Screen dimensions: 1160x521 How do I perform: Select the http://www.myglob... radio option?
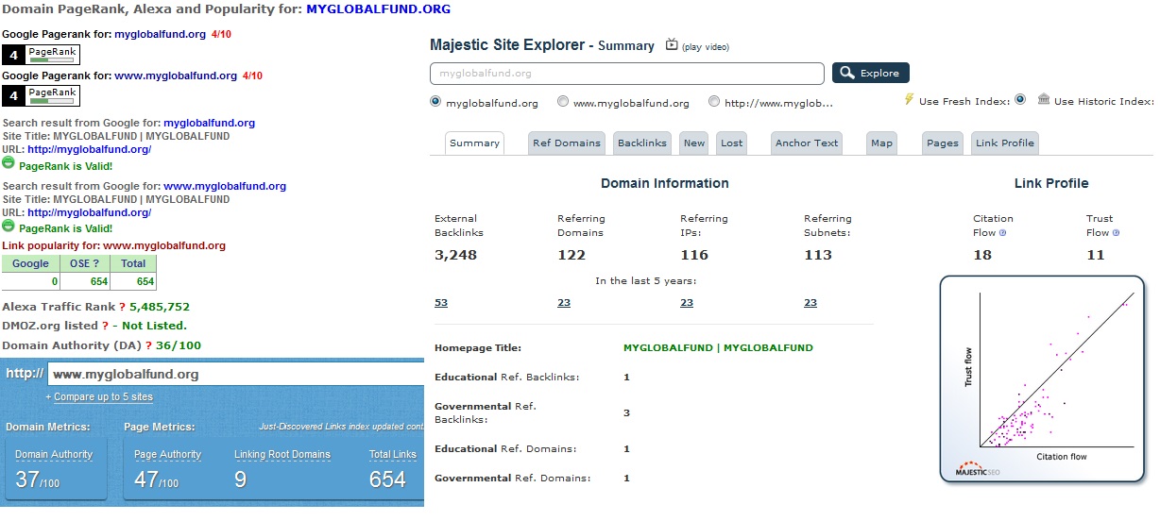pyautogui.click(x=714, y=102)
